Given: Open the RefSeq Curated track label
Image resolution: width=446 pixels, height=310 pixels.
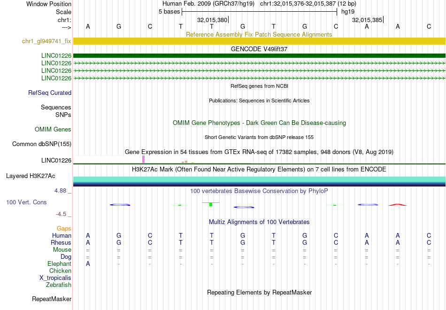Looking at the screenshot, I should [x=50, y=93].
